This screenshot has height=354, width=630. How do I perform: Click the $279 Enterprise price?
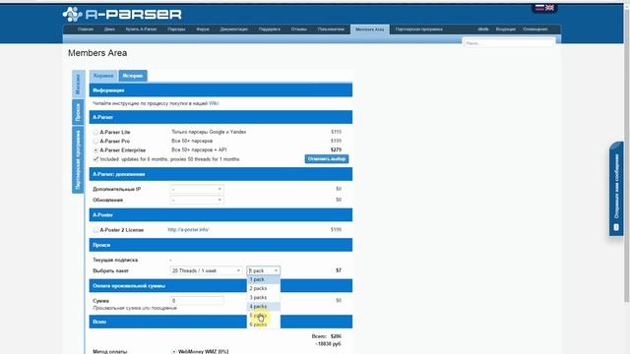coord(336,149)
